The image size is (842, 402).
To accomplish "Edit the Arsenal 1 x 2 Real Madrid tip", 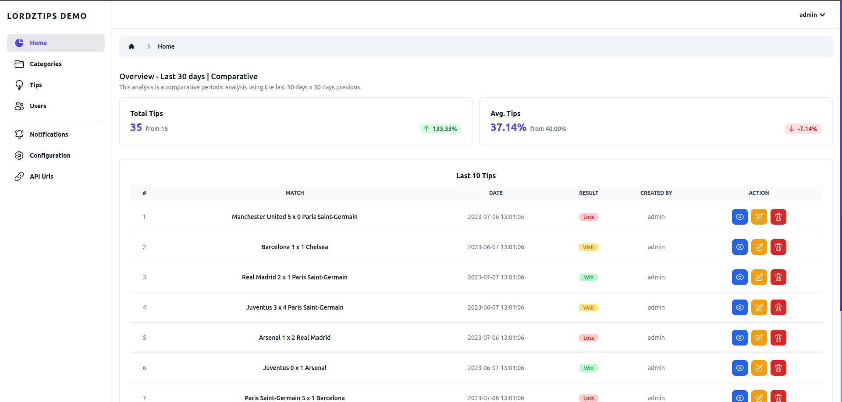I will (x=759, y=338).
